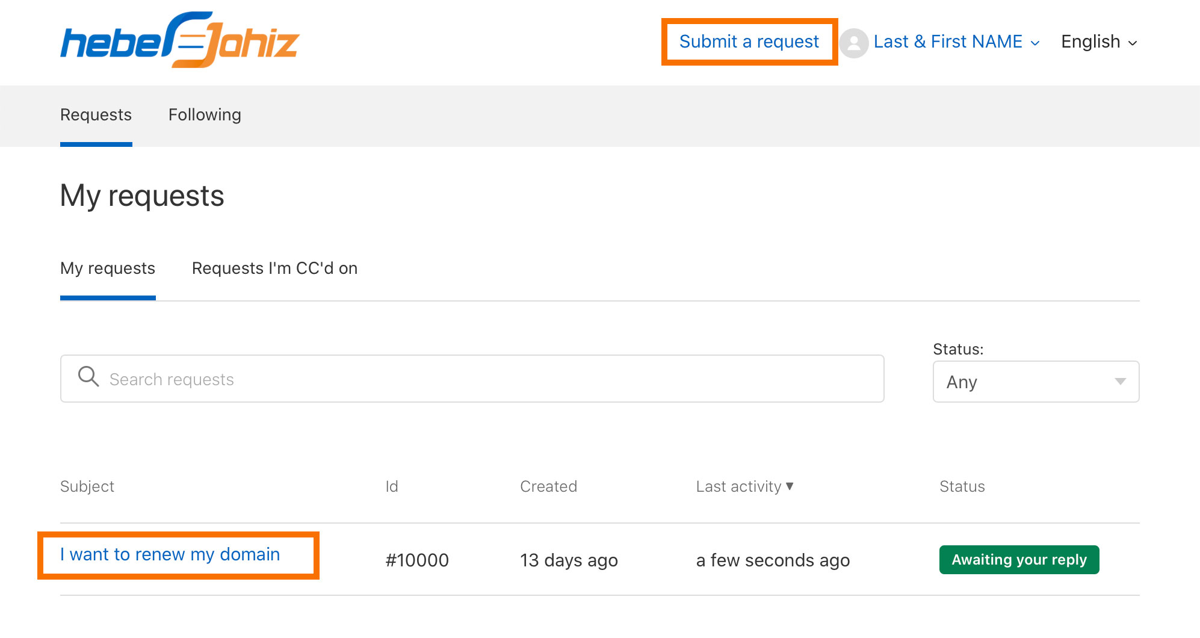Select the My requests sub-tab
This screenshot has width=1200, height=638.
[x=108, y=268]
